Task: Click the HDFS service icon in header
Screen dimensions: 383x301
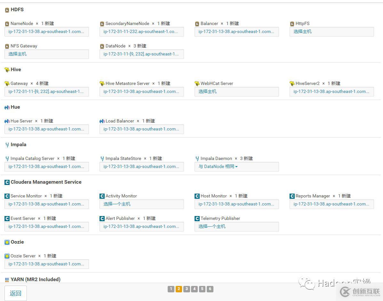Action: pyautogui.click(x=7, y=10)
